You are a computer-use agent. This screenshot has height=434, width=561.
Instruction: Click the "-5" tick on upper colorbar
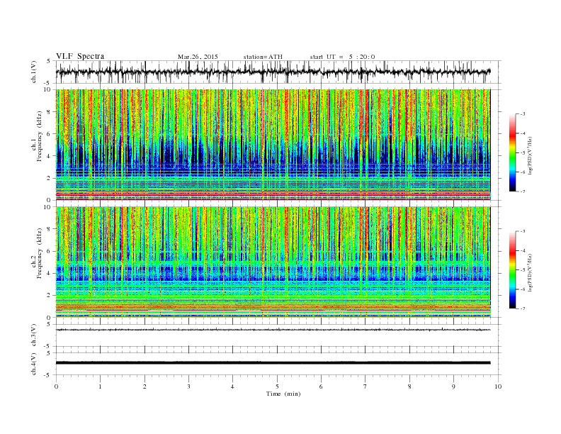point(522,153)
